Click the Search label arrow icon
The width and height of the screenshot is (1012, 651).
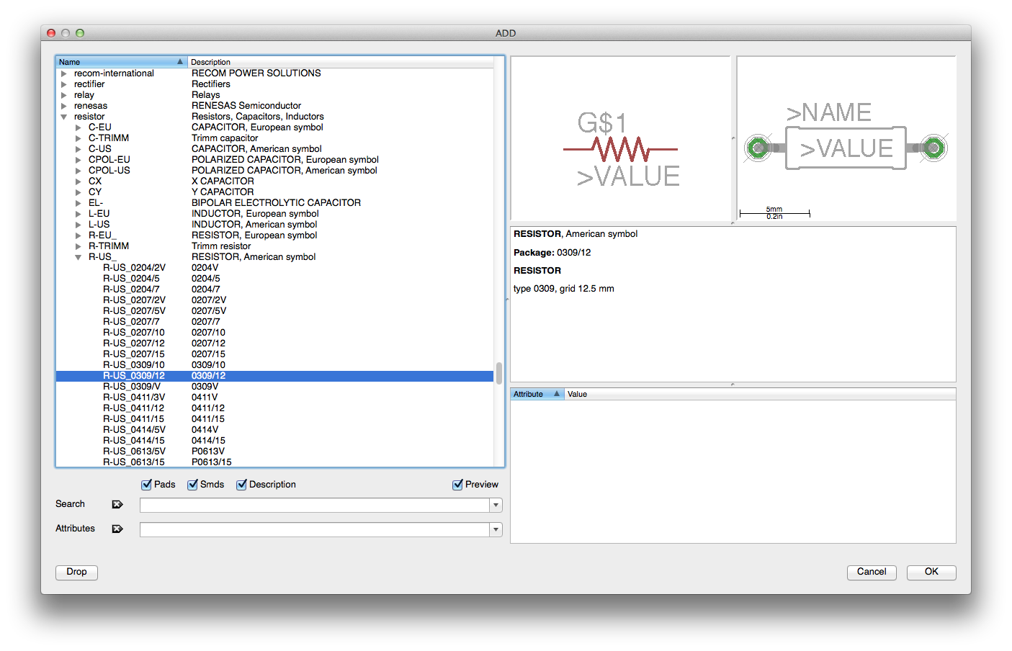[117, 504]
